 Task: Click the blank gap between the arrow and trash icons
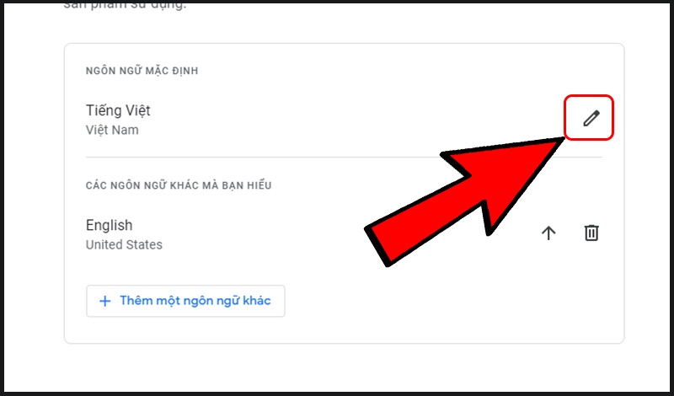(x=570, y=233)
